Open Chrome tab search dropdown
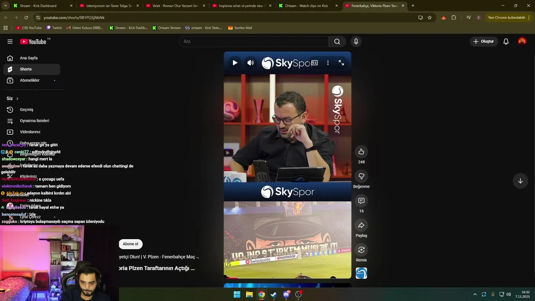Screen dimensions: 535x301 click(5, 6)
